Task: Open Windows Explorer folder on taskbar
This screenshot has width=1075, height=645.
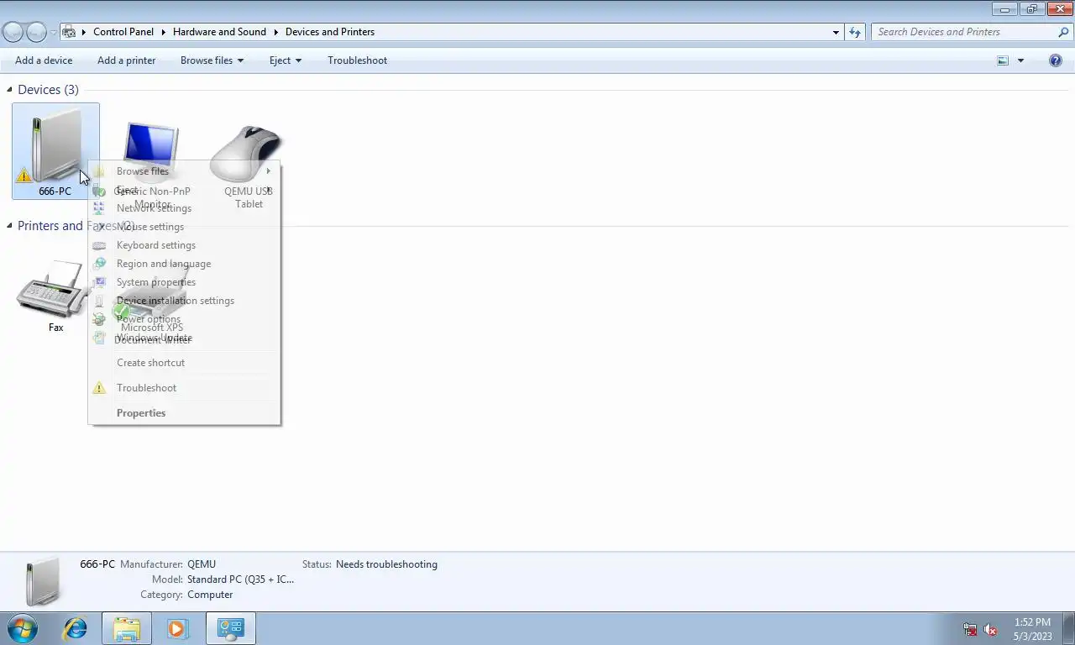Action: (x=127, y=628)
